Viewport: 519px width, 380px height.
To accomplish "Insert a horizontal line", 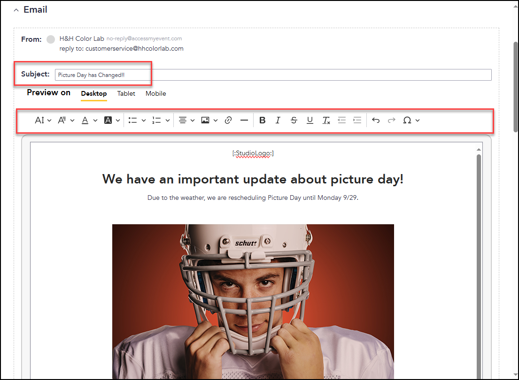I will pos(244,121).
